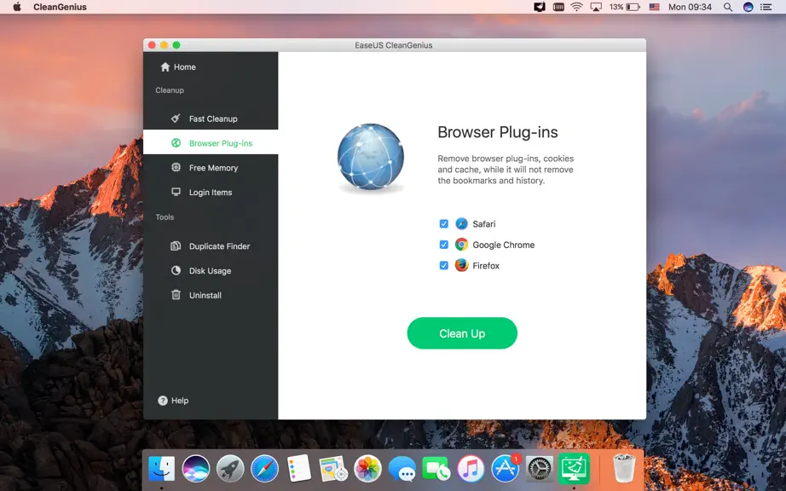Open CleanGenius icon in the Dock
Viewport: 786px width, 491px height.
[574, 468]
